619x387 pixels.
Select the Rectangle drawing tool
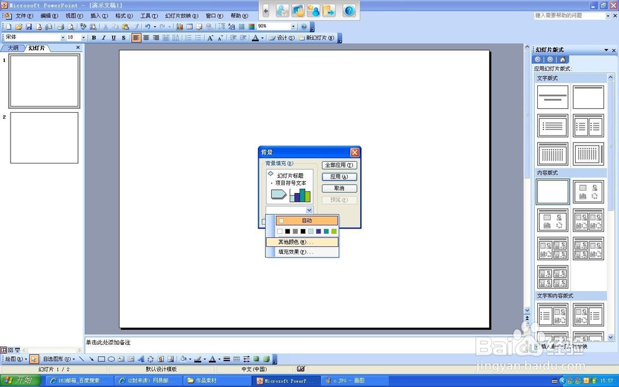[102, 359]
